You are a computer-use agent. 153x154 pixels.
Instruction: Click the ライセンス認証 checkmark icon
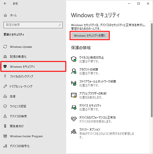[5, 106]
